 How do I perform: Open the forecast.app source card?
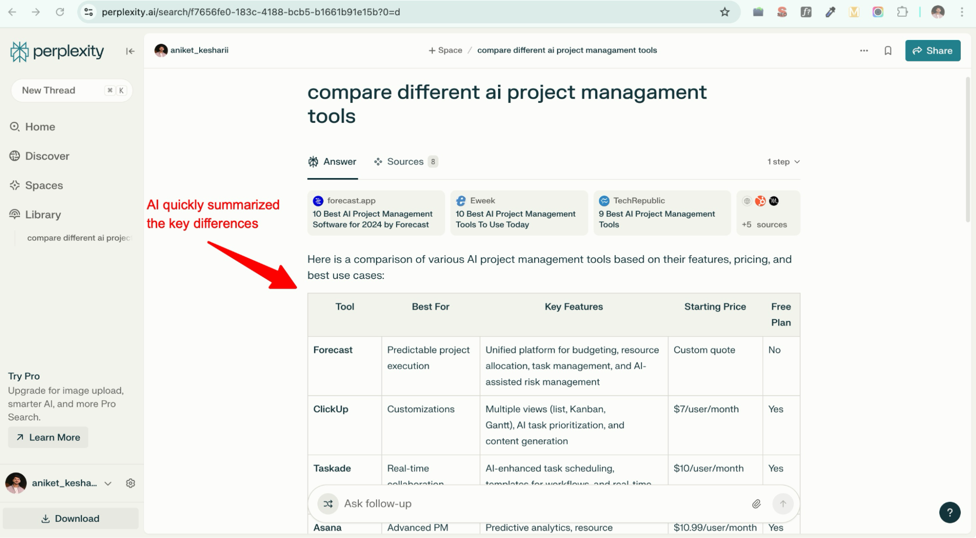tap(375, 213)
